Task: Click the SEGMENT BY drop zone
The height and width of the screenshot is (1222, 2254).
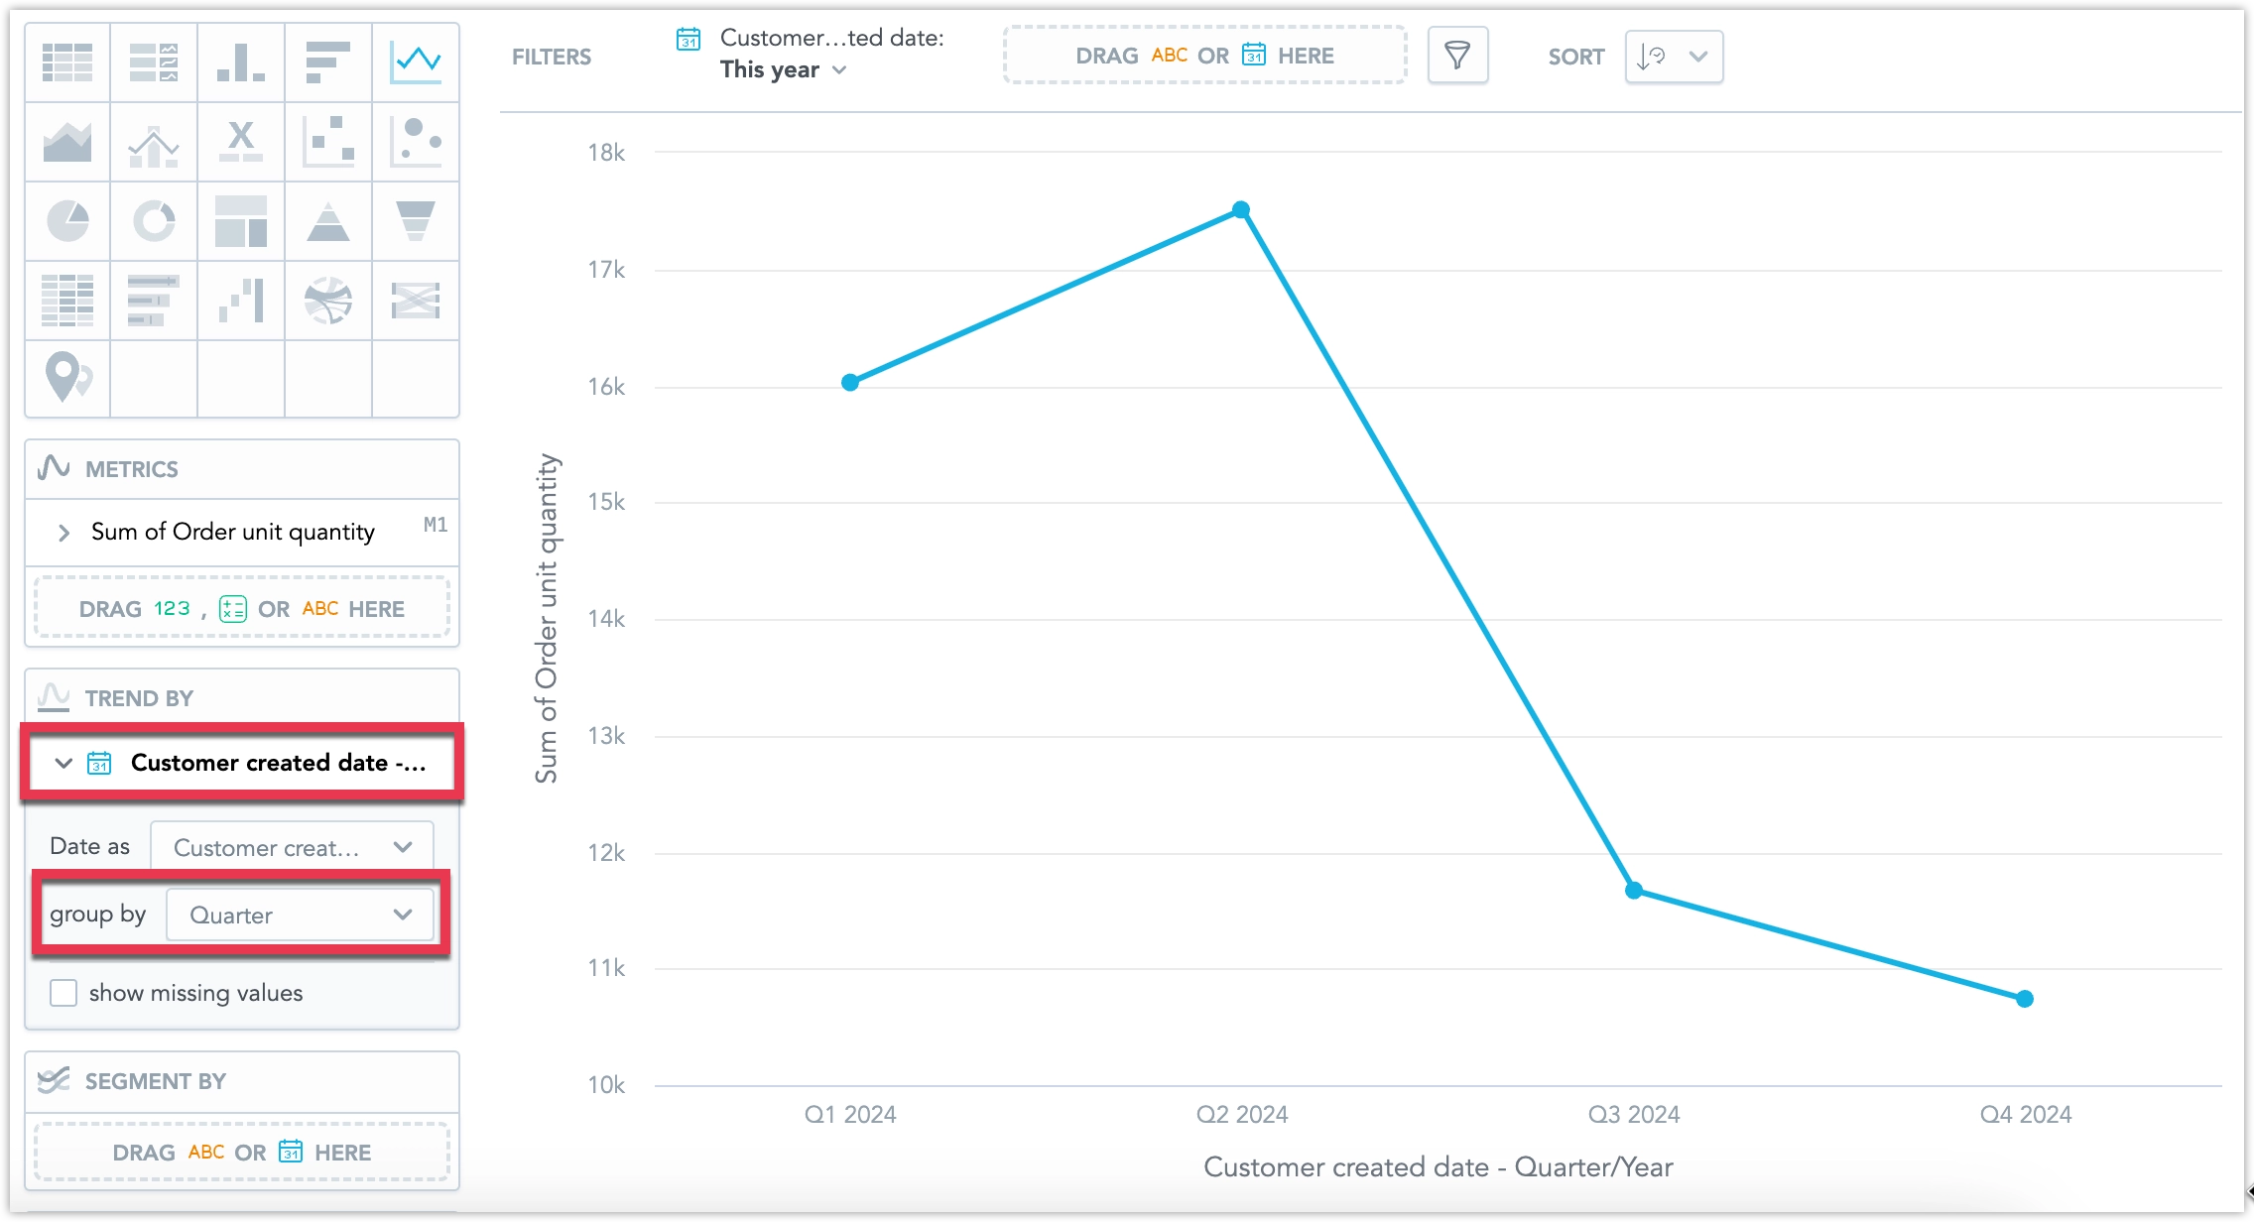Action: coord(242,1152)
